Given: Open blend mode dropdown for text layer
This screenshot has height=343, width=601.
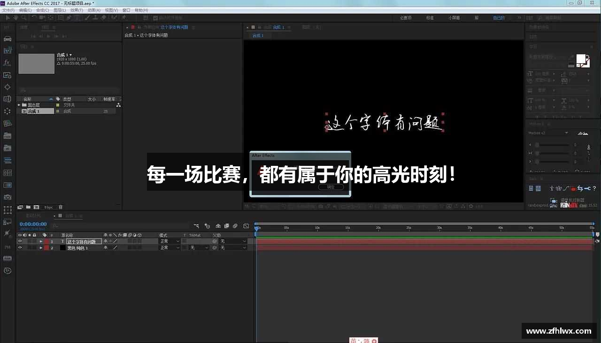Looking at the screenshot, I should pos(170,241).
